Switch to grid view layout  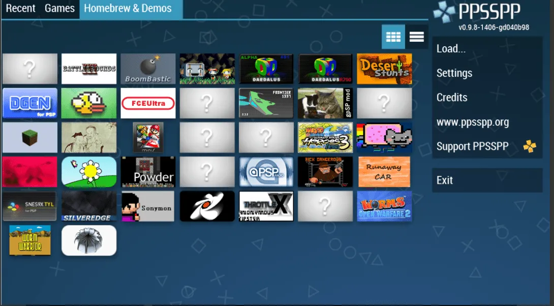click(x=393, y=37)
